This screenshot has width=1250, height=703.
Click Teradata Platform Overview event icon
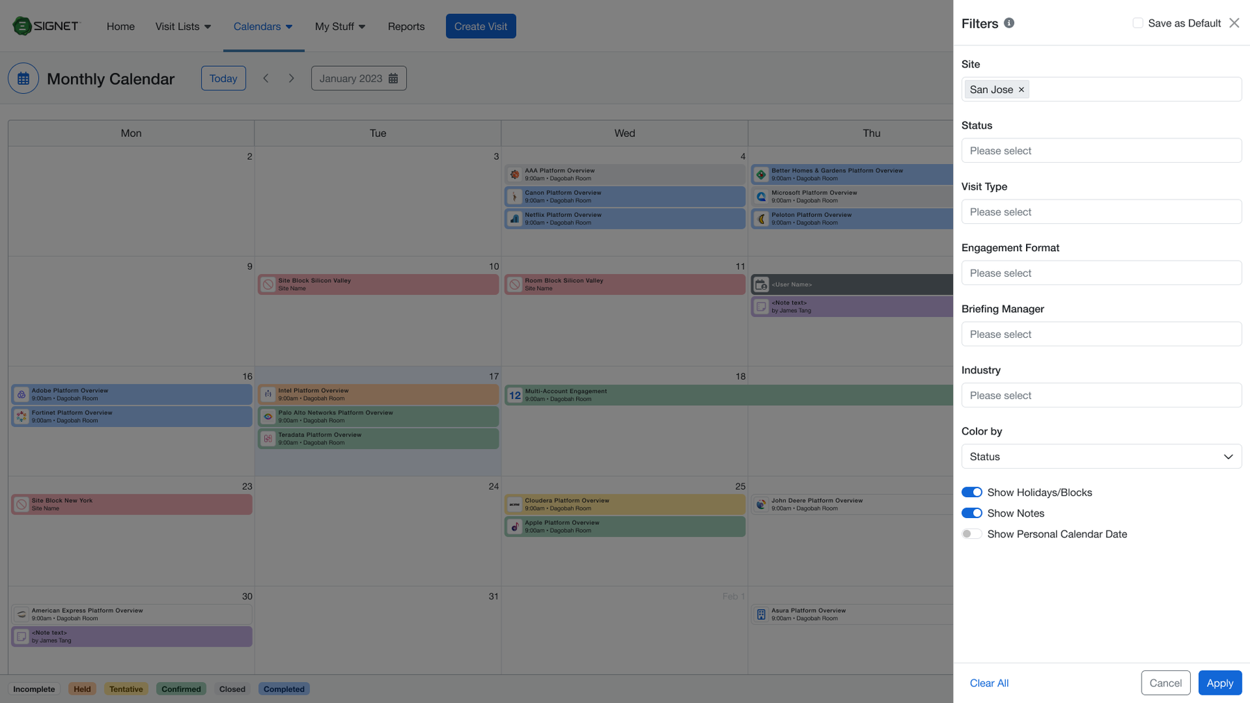(268, 439)
